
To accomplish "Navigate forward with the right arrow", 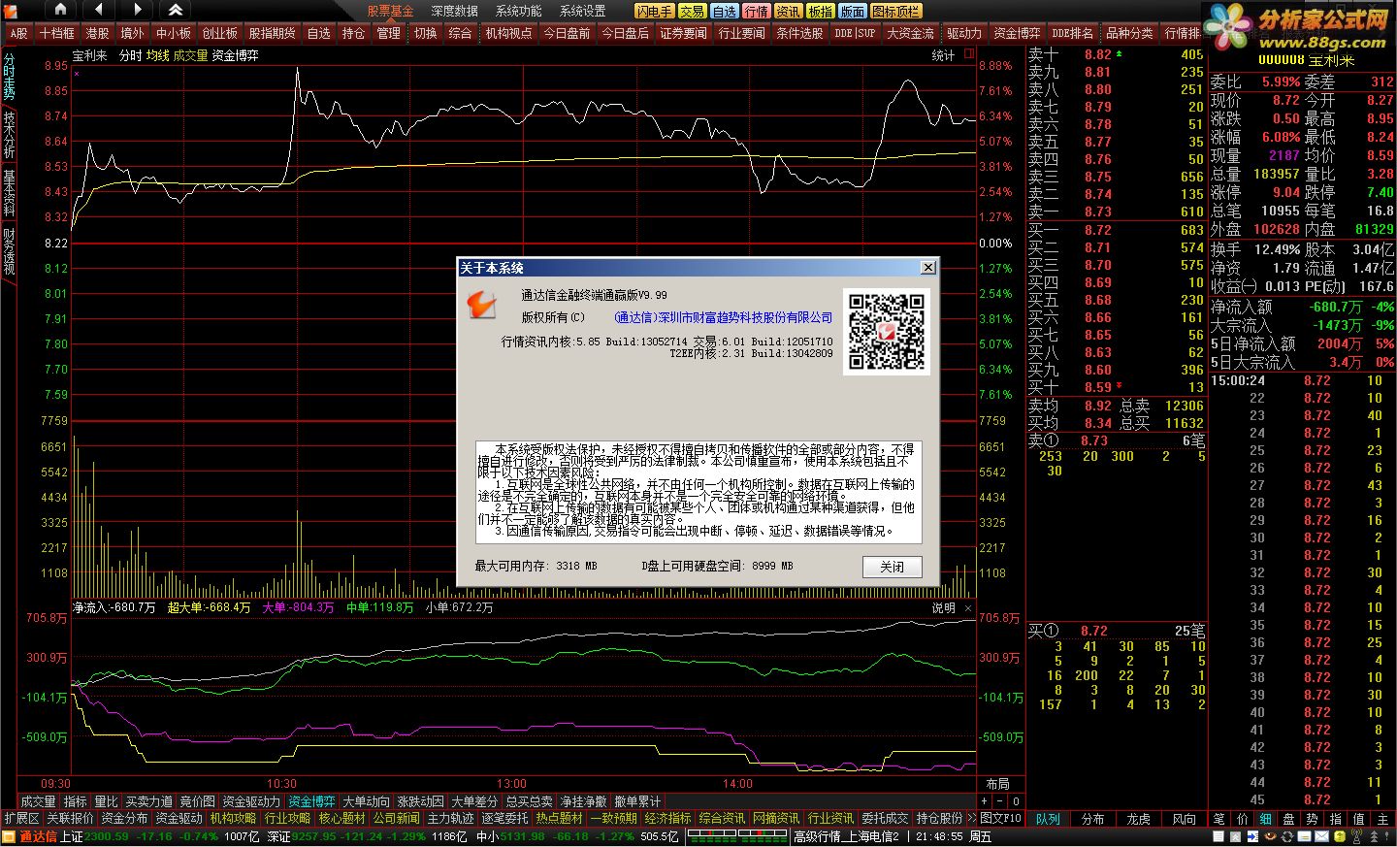I will pos(137,10).
